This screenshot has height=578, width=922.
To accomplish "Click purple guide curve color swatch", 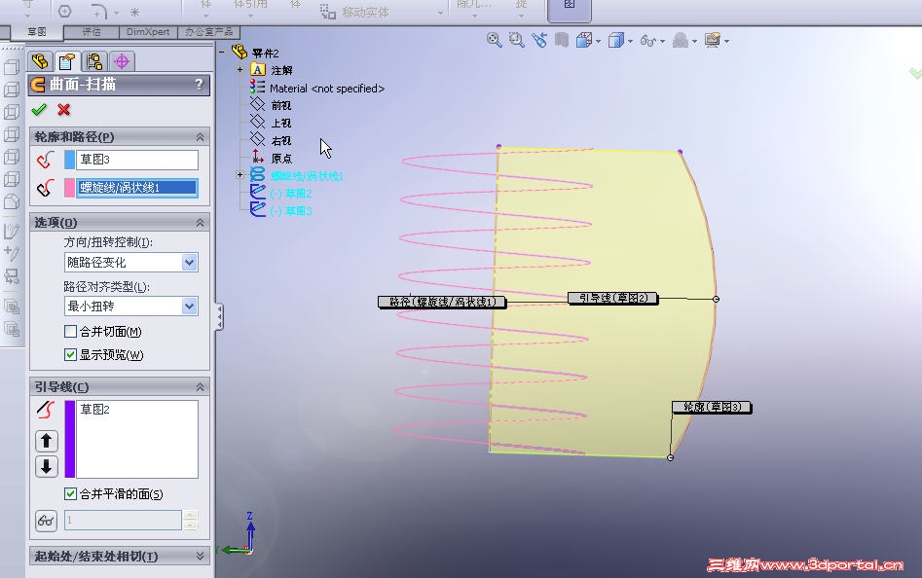I will [x=69, y=439].
